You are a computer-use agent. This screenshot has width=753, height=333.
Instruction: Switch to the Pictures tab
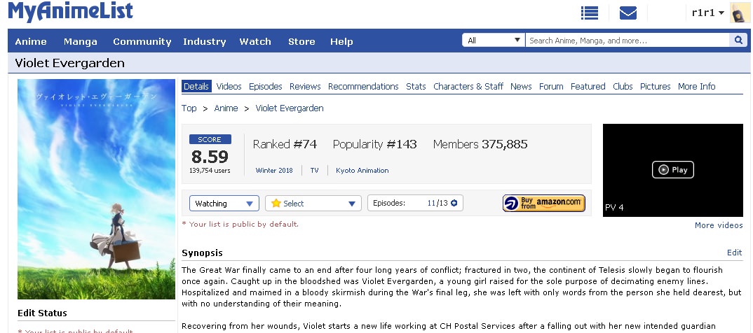click(x=656, y=86)
